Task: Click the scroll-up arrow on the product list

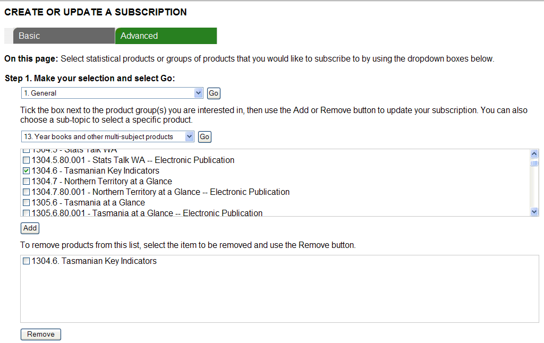Action: (x=534, y=153)
